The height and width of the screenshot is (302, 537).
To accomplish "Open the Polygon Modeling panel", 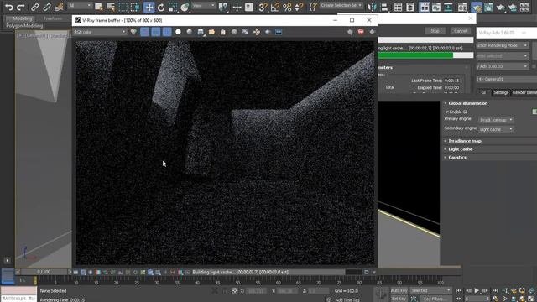I will pos(24,26).
